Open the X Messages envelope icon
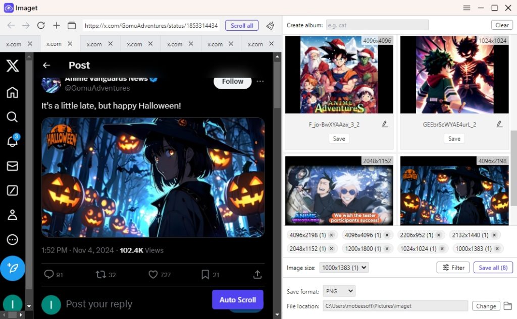The width and height of the screenshot is (517, 319). pos(12,166)
